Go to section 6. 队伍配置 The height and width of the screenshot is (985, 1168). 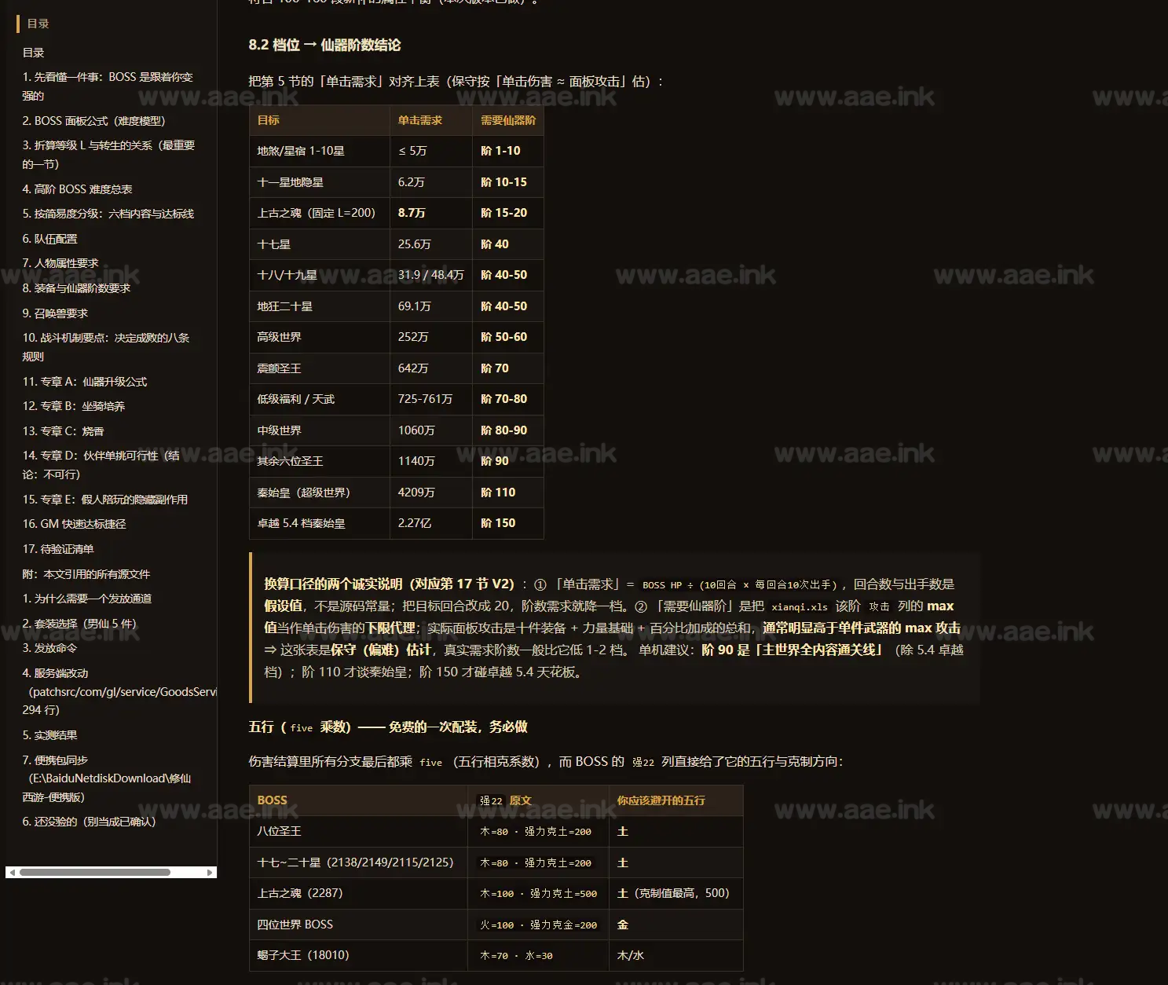(49, 239)
